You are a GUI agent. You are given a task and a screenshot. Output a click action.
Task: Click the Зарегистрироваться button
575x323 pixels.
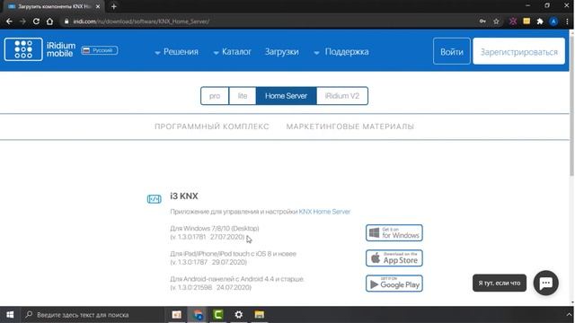(518, 52)
